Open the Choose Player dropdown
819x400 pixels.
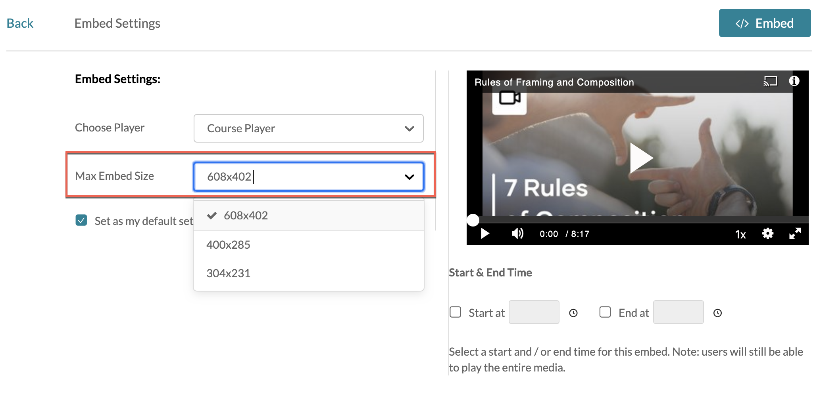[x=308, y=128]
